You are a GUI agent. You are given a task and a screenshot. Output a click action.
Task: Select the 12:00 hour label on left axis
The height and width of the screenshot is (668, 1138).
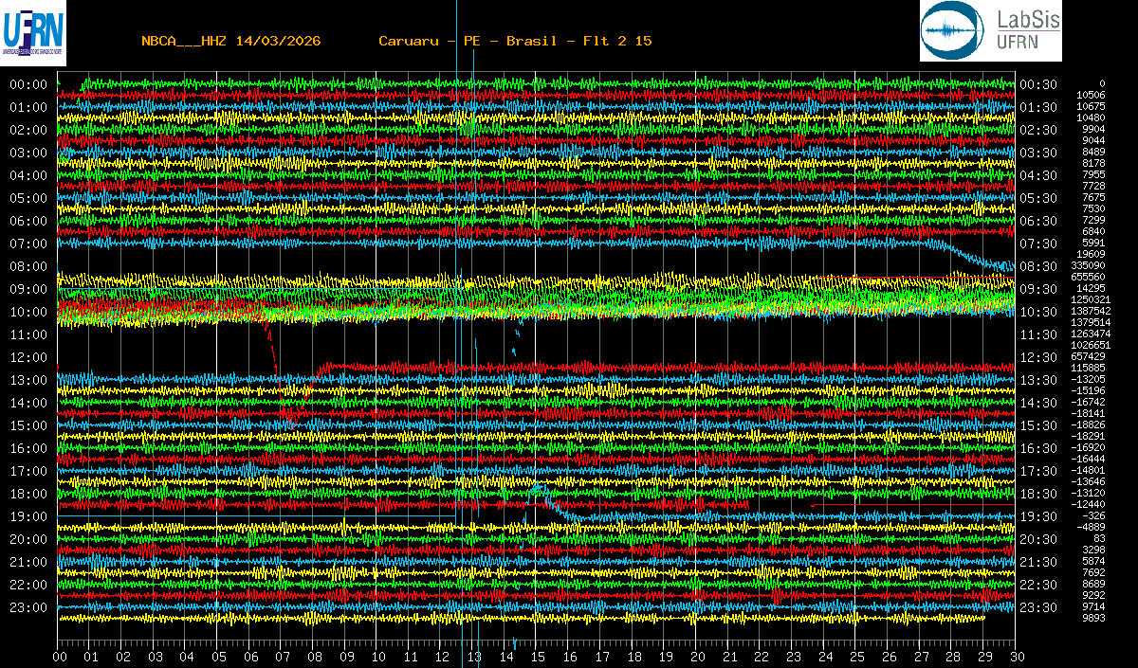click(x=28, y=357)
